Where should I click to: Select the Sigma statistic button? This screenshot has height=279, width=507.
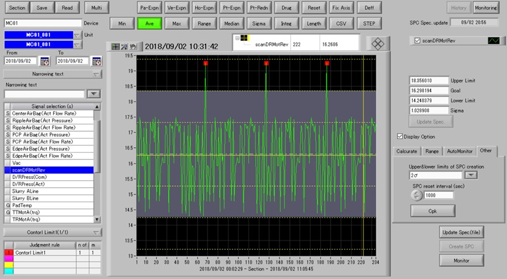tap(259, 24)
